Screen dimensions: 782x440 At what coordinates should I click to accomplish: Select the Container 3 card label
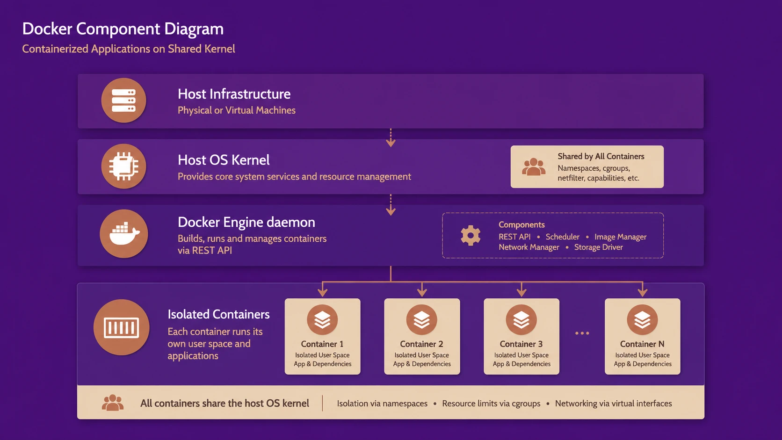pyautogui.click(x=521, y=344)
